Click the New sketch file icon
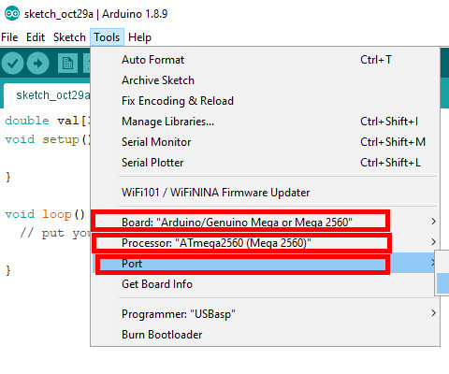449x374 pixels. coord(67,64)
